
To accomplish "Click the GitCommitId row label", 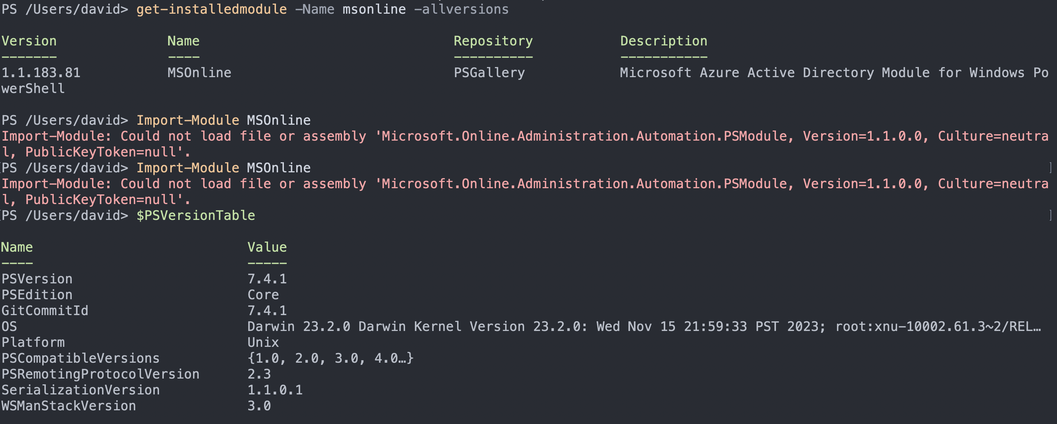I will (x=45, y=310).
